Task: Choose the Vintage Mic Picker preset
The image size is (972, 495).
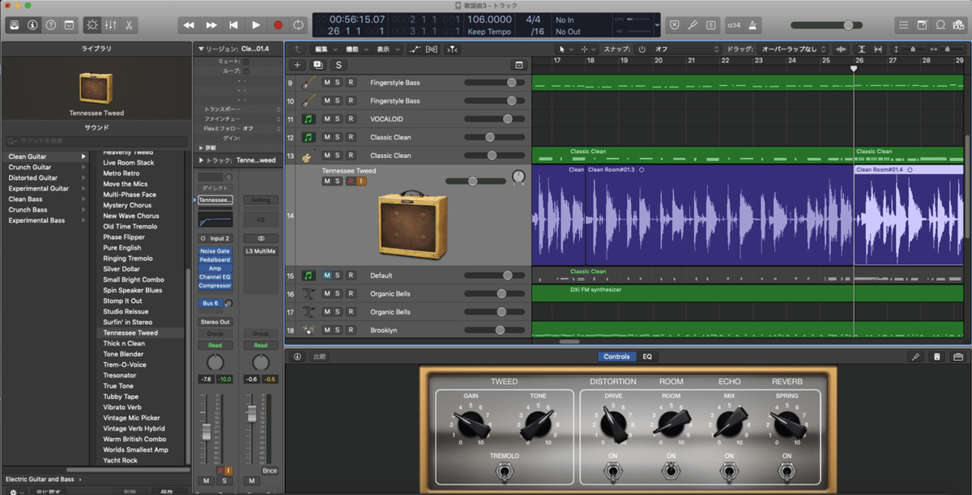Action: [133, 418]
